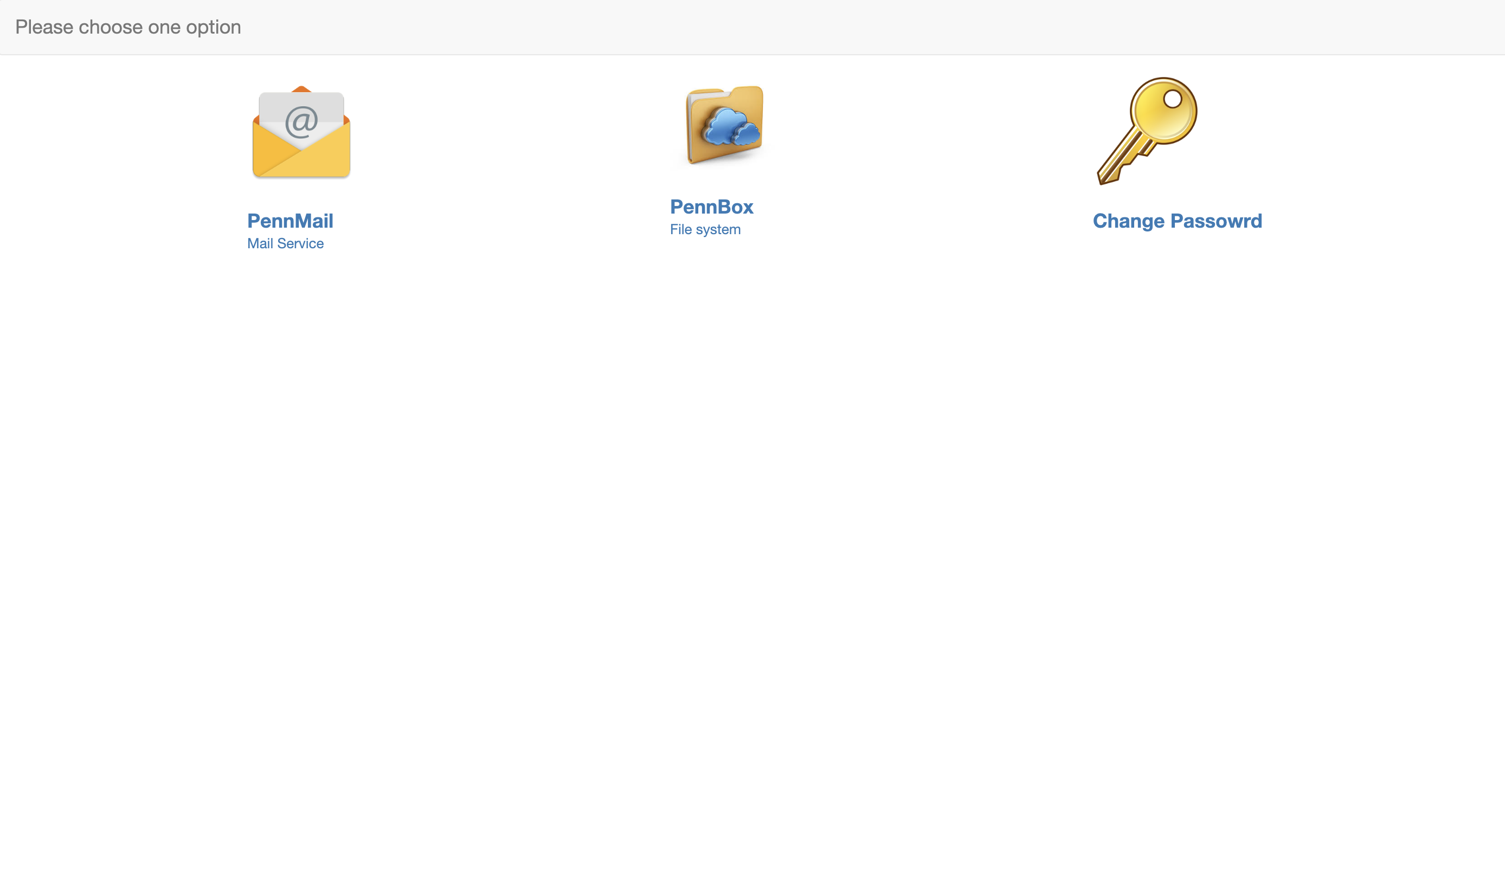The height and width of the screenshot is (889, 1505).
Task: Open the PennBox title link
Action: tap(711, 207)
